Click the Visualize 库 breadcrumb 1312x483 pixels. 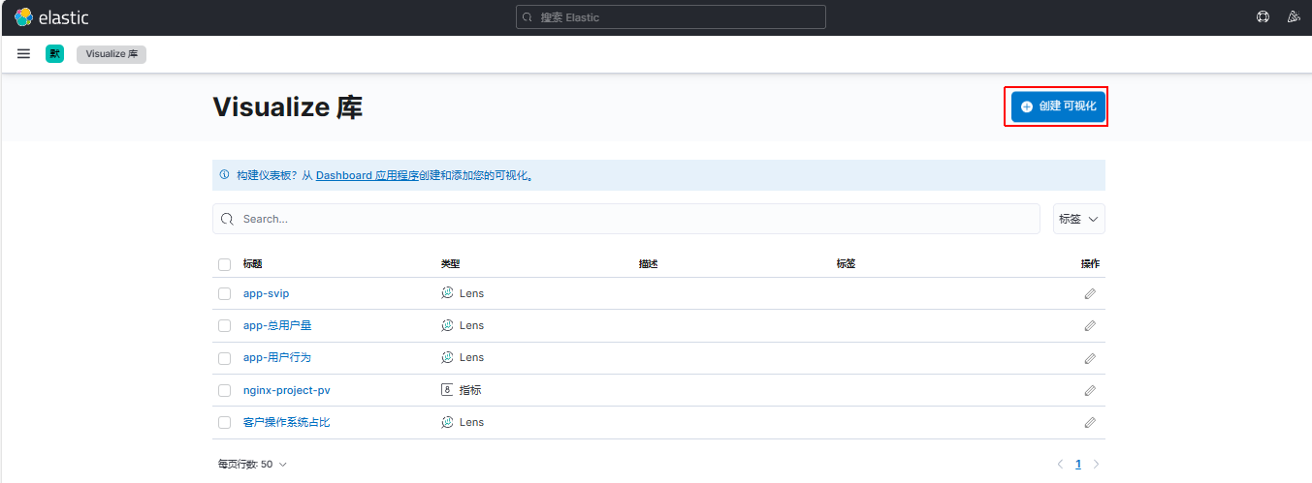tap(112, 54)
